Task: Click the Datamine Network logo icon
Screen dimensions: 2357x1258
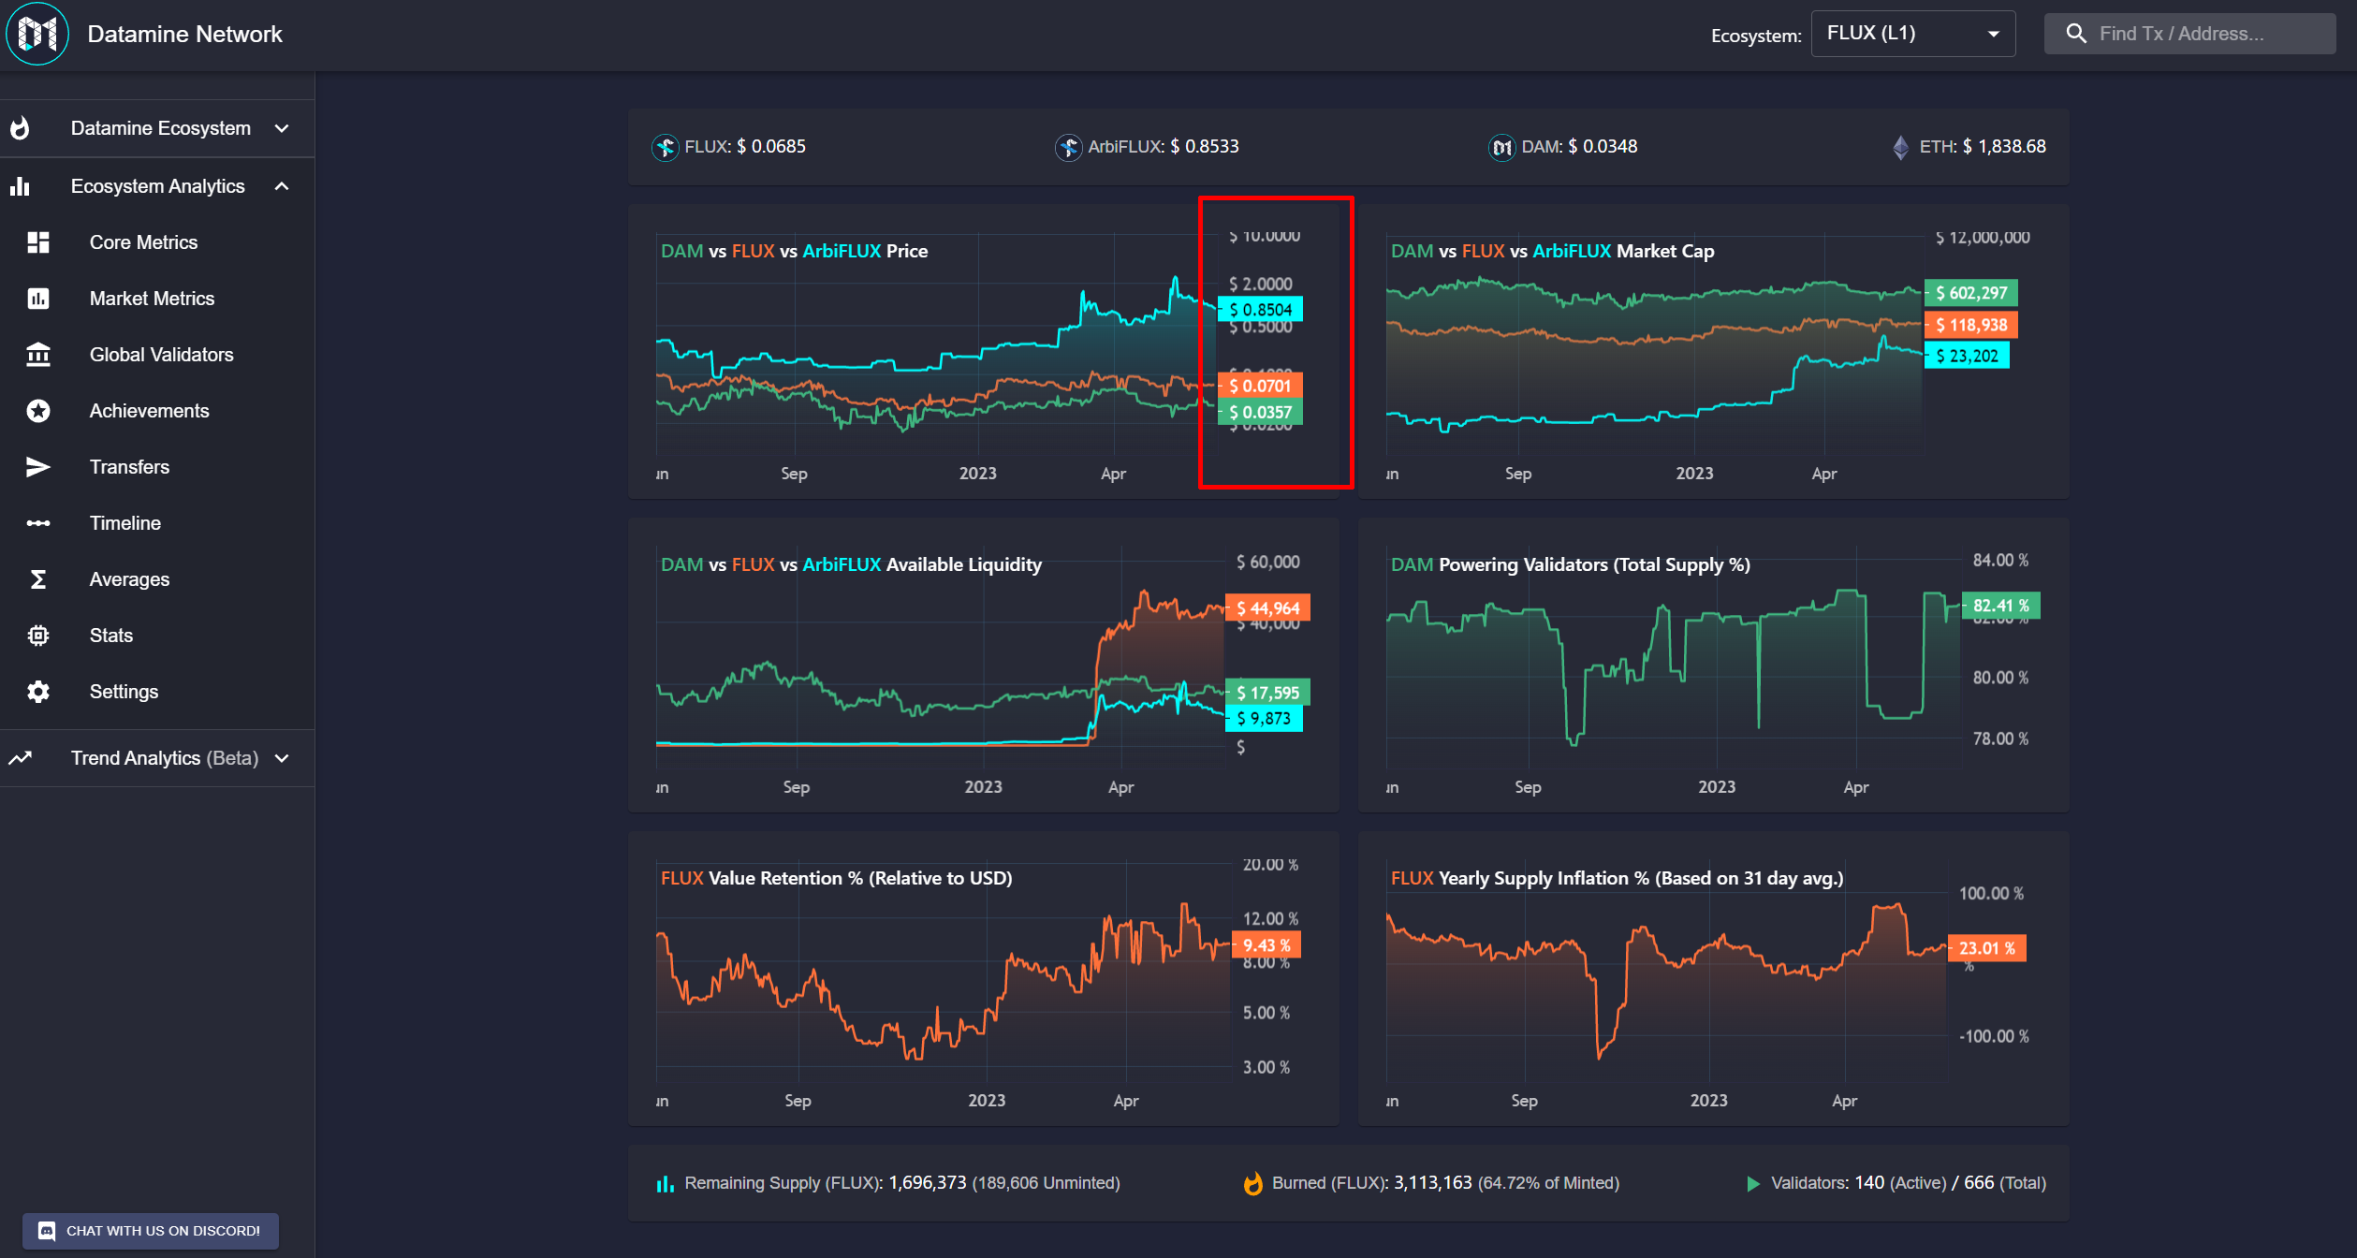Action: pyautogui.click(x=37, y=34)
